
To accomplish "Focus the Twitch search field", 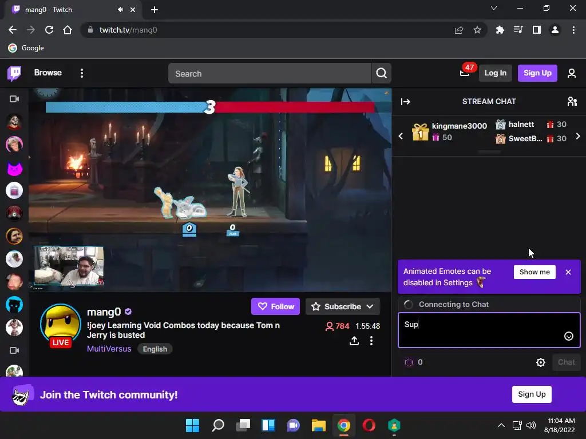I will (270, 73).
